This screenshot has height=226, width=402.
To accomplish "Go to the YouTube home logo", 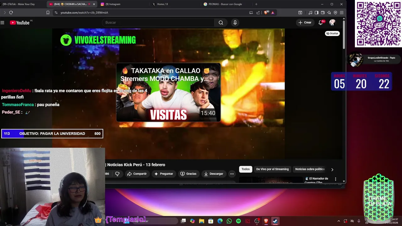I will pos(20,23).
